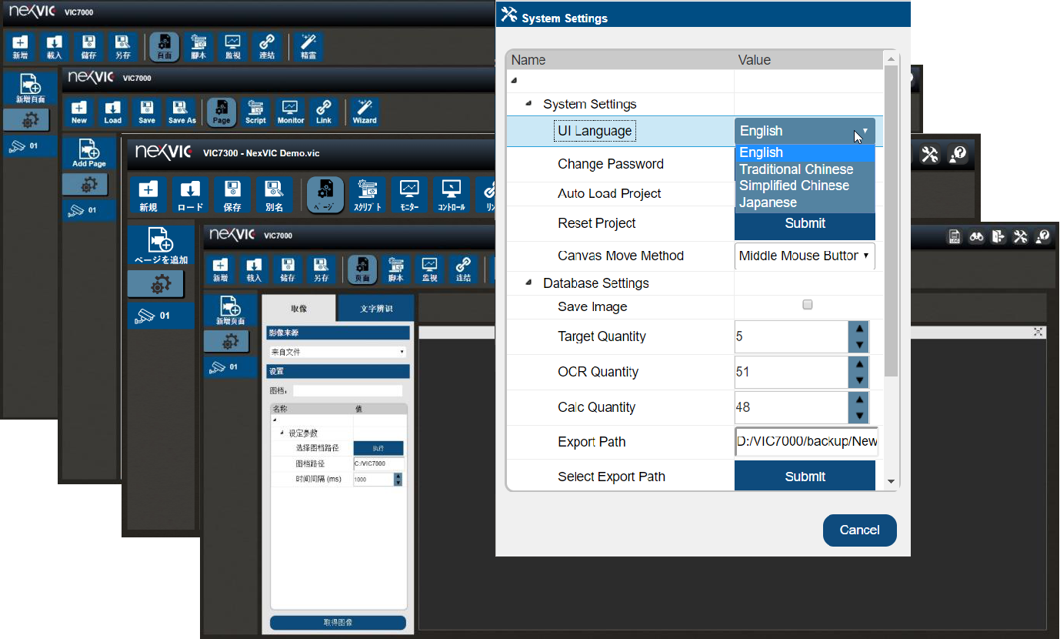Click the exit door icon
Image resolution: width=1060 pixels, height=639 pixels.
[998, 236]
